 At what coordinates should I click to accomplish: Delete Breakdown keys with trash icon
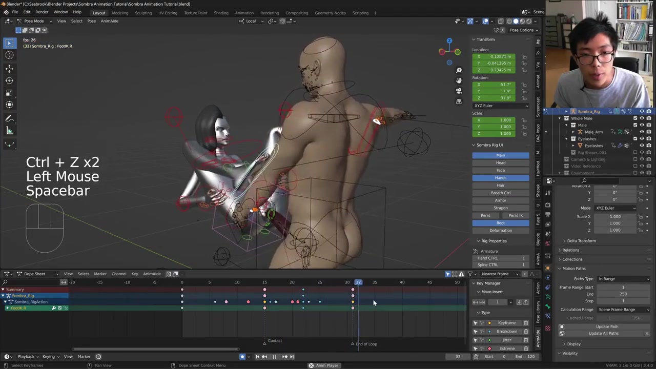[526, 332]
